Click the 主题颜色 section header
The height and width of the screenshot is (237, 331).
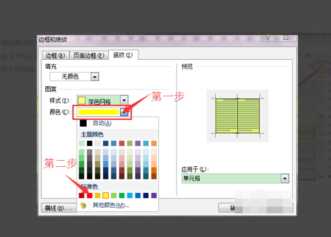pos(92,134)
